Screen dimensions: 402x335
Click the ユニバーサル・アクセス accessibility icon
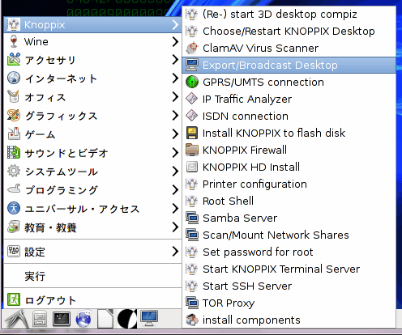pyautogui.click(x=14, y=208)
